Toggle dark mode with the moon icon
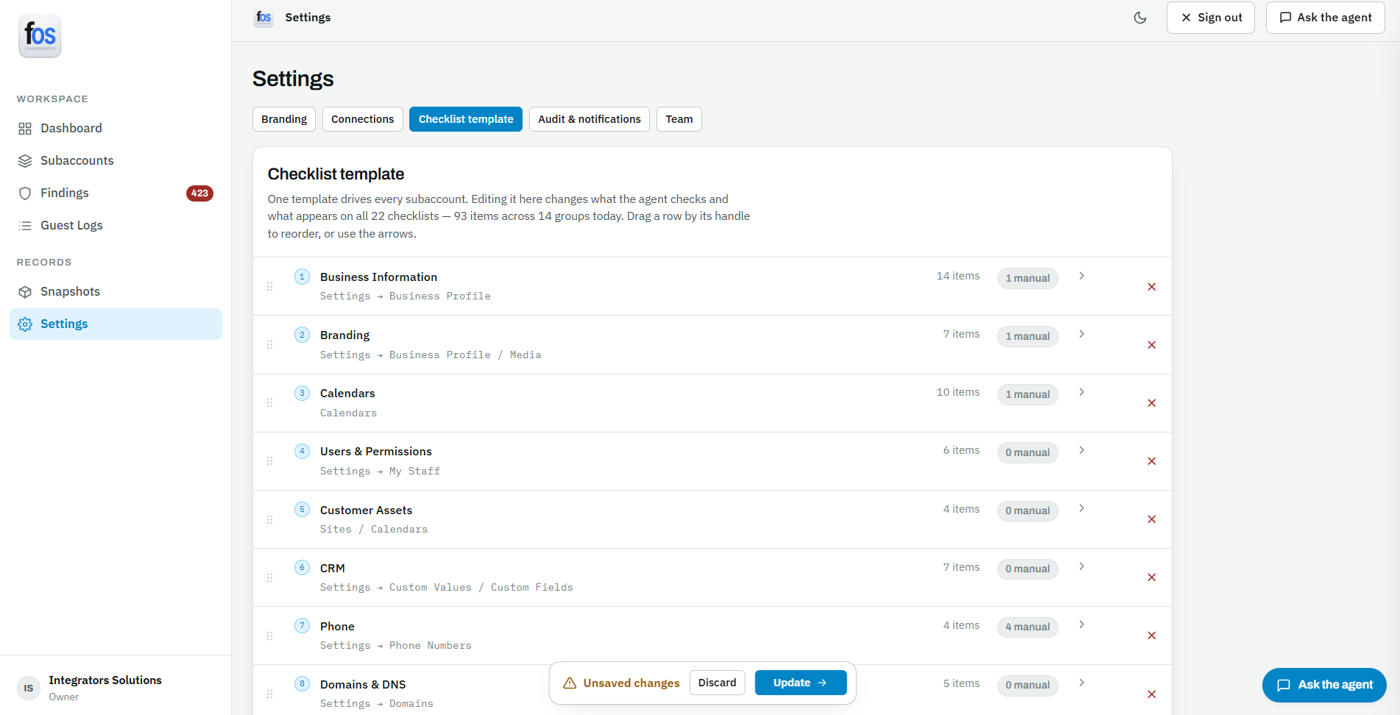Viewport: 1400px width, 715px height. (x=1140, y=18)
